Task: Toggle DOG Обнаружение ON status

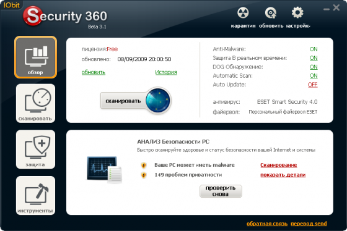Action: click(x=314, y=67)
